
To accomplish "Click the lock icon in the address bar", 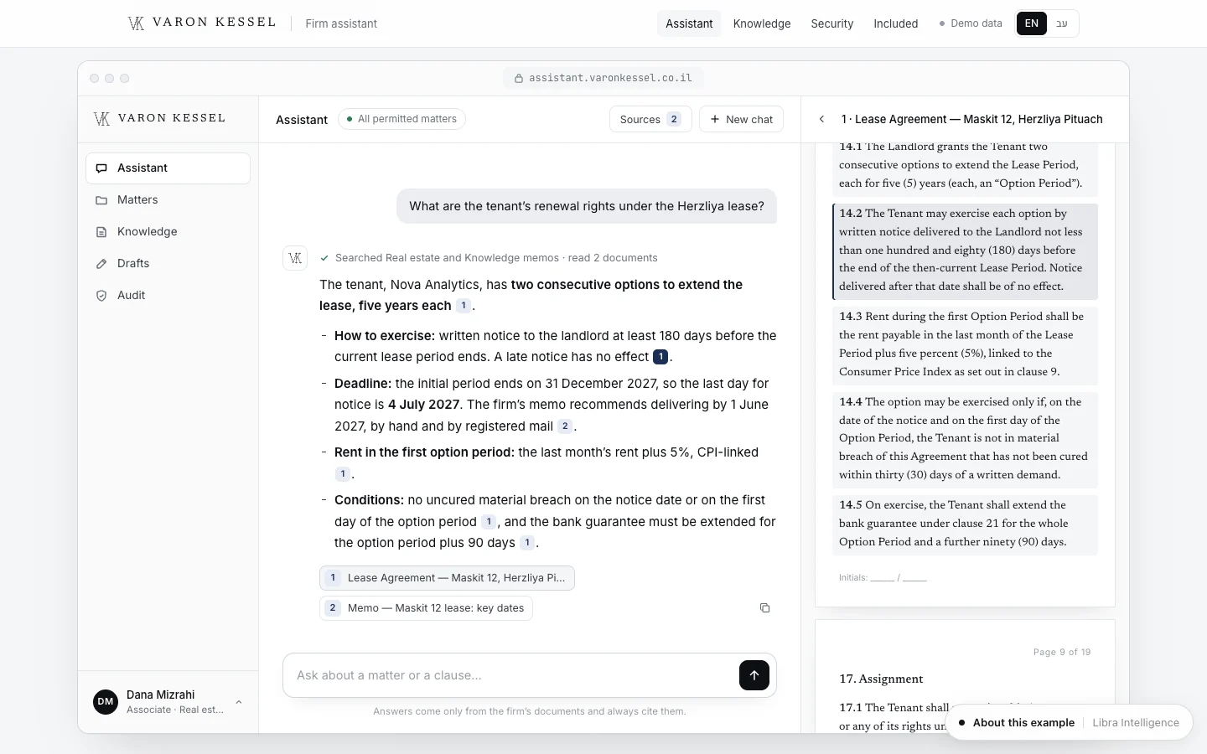I will tap(519, 78).
